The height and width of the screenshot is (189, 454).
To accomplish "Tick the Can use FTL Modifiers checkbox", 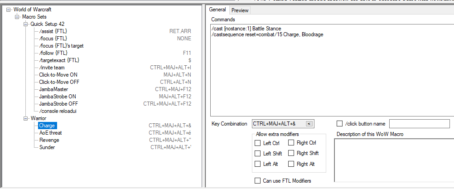I will (257, 180).
